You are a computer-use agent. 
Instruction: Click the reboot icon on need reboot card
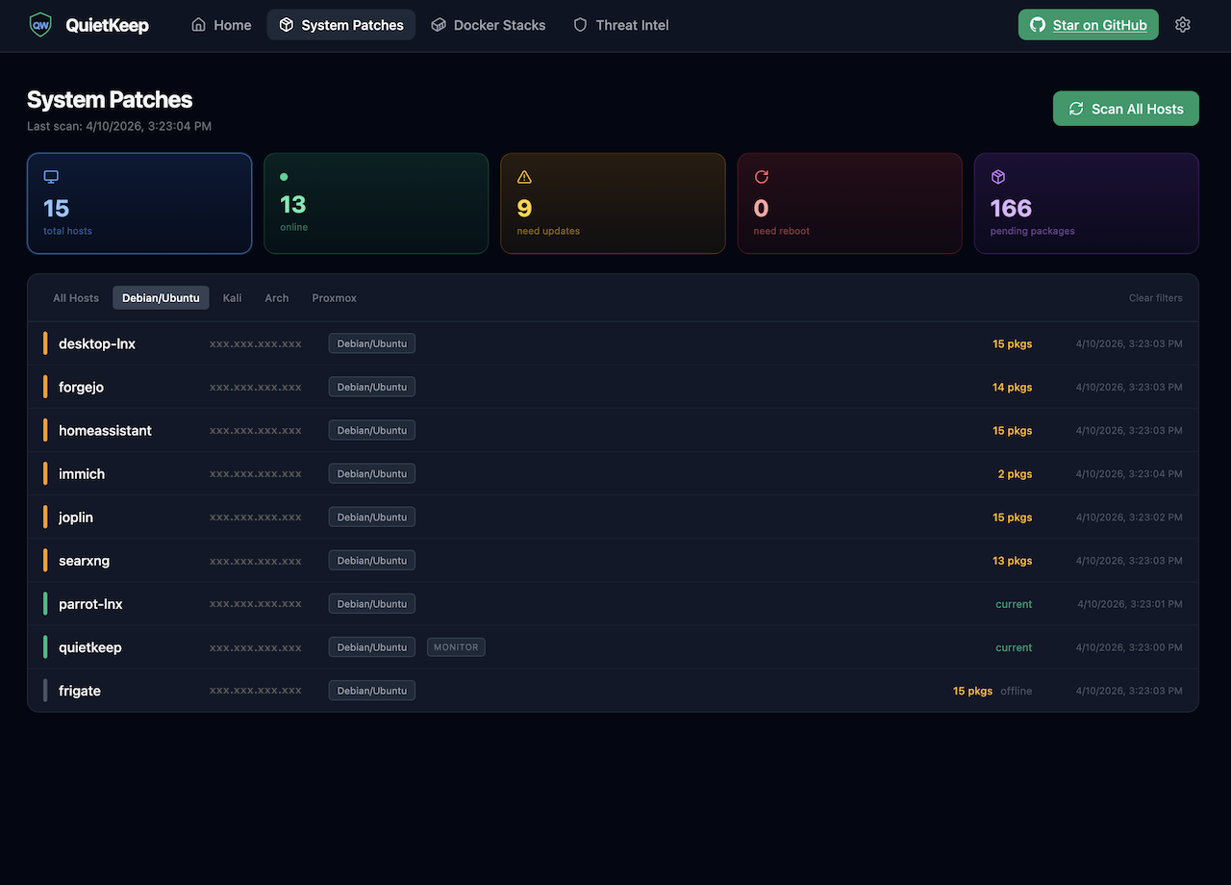pos(761,177)
